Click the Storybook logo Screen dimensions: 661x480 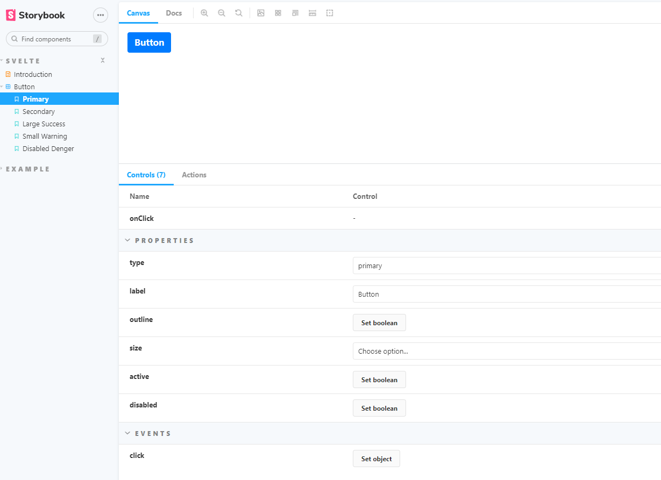35,15
